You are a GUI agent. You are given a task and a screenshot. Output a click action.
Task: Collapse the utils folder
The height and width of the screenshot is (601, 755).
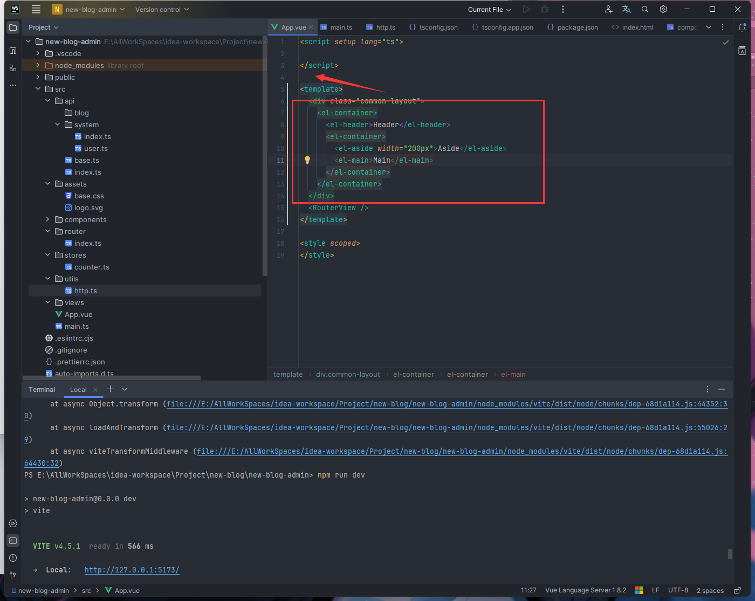coord(47,279)
